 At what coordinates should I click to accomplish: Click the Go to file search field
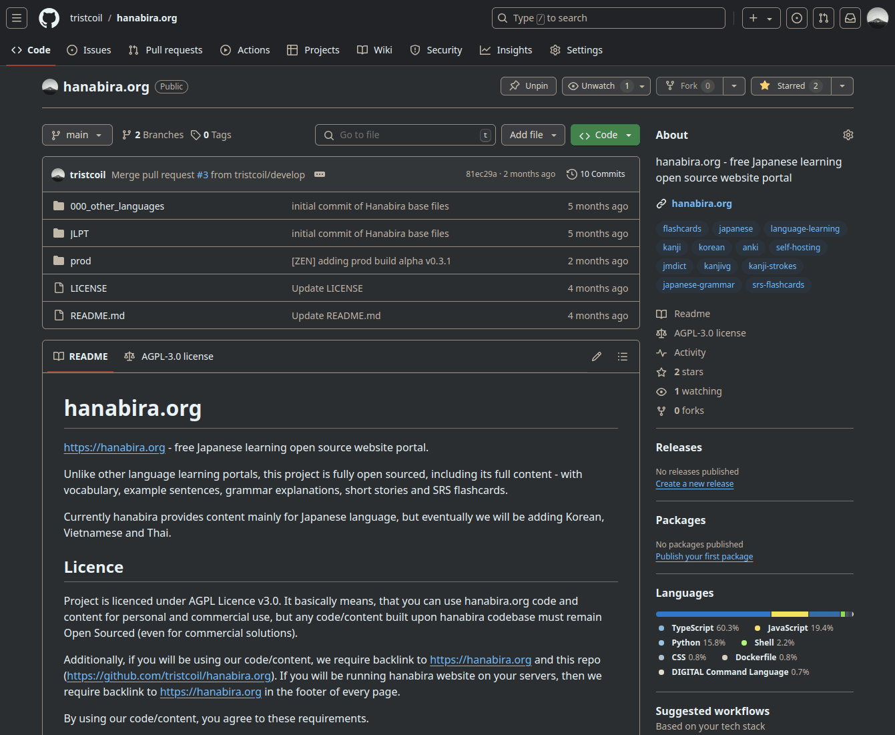click(x=405, y=134)
